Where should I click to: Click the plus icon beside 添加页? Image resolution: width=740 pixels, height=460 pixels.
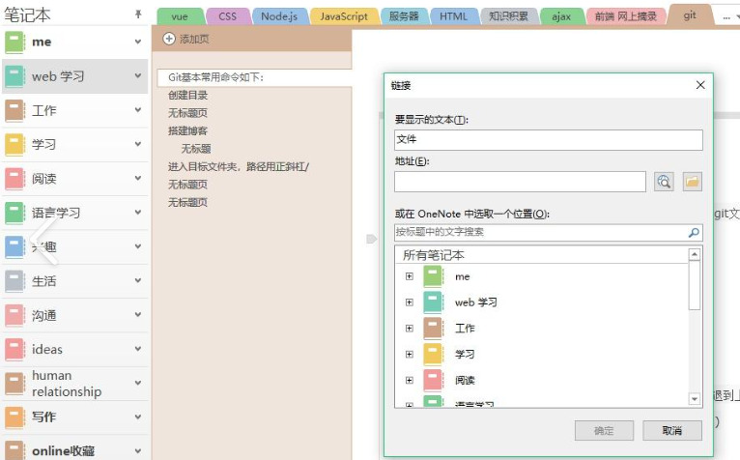(169, 39)
